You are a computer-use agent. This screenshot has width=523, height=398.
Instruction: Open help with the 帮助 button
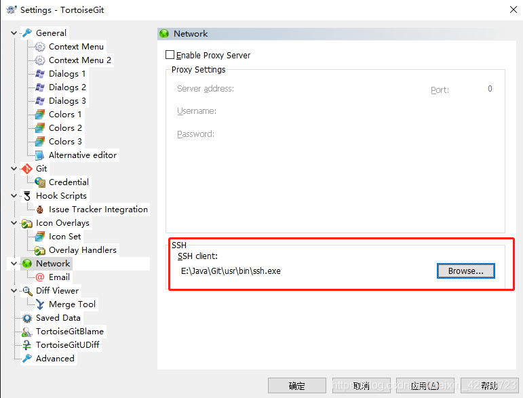pyautogui.click(x=490, y=386)
